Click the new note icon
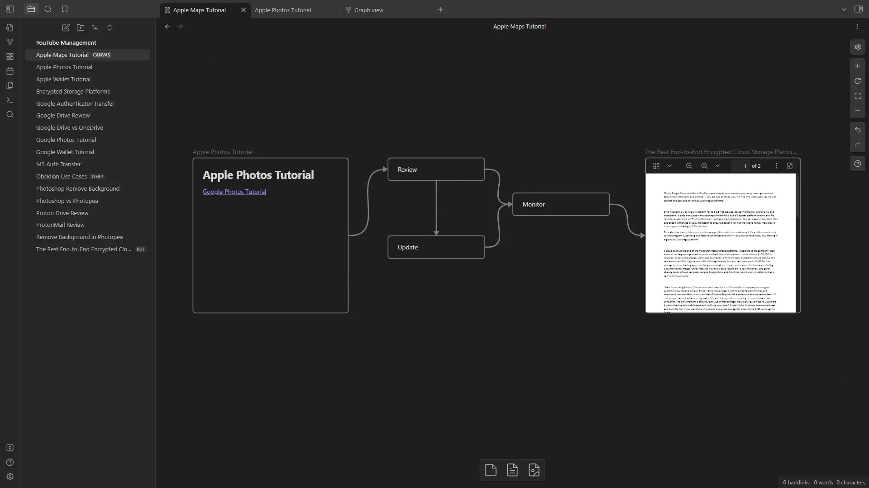Image resolution: width=869 pixels, height=488 pixels. pyautogui.click(x=66, y=28)
